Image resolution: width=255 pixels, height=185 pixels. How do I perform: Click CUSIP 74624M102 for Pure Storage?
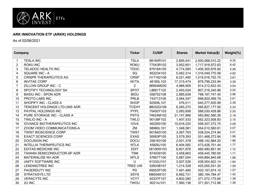point(158,115)
